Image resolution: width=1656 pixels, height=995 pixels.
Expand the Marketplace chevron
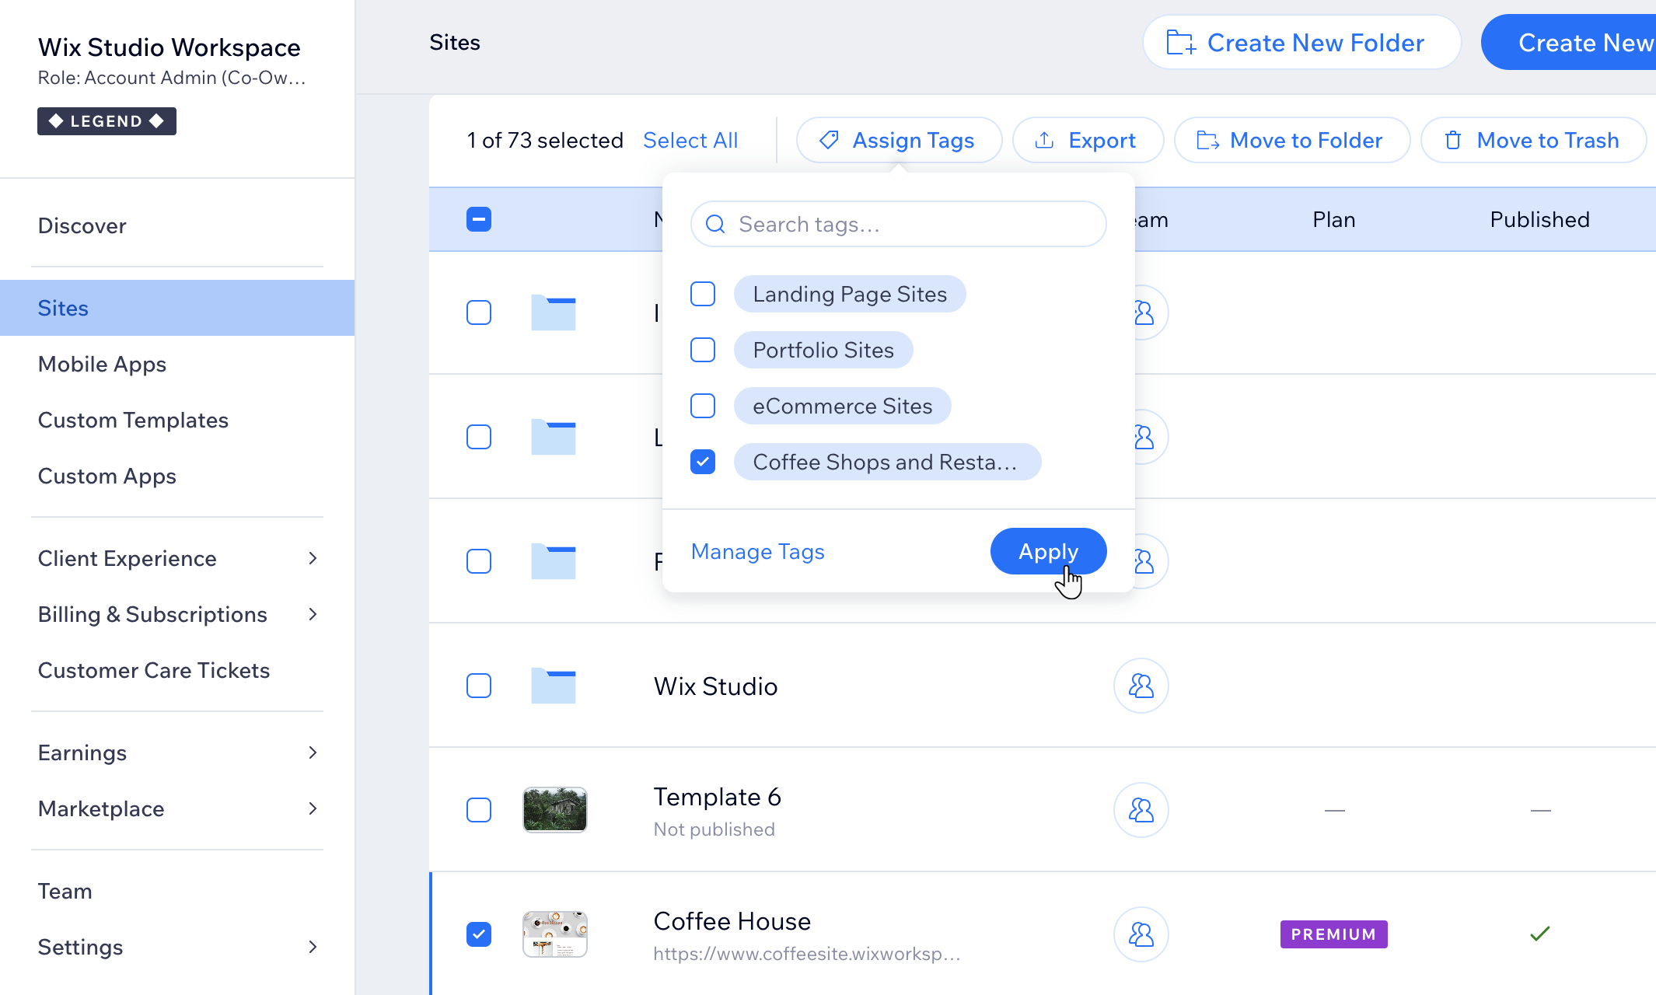(313, 808)
